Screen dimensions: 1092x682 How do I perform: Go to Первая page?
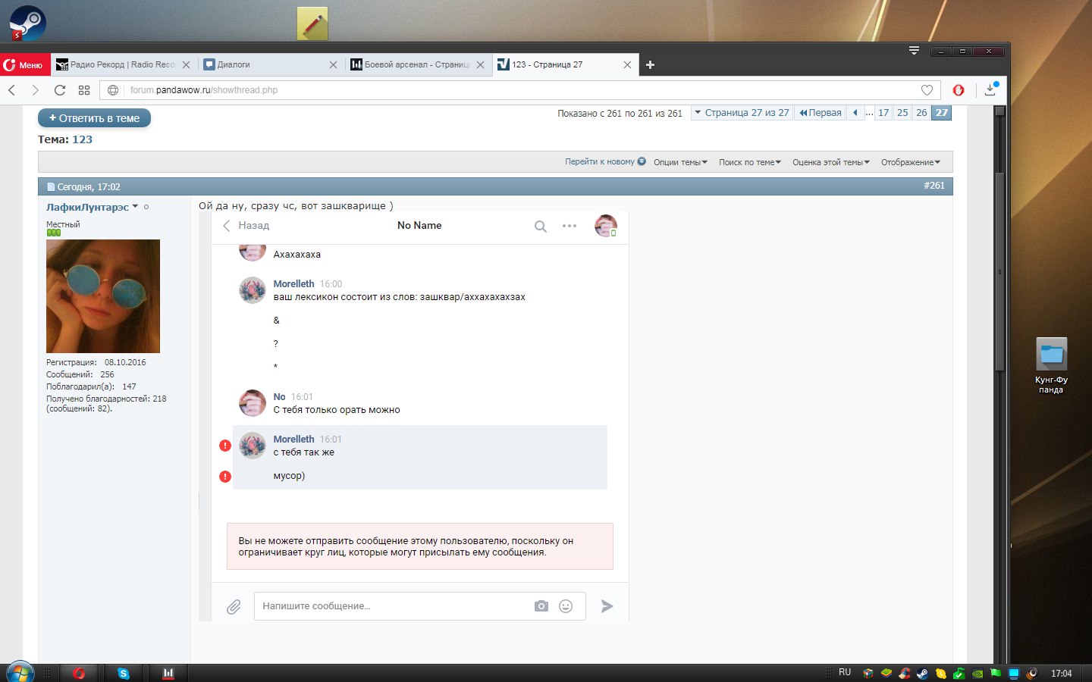[821, 113]
